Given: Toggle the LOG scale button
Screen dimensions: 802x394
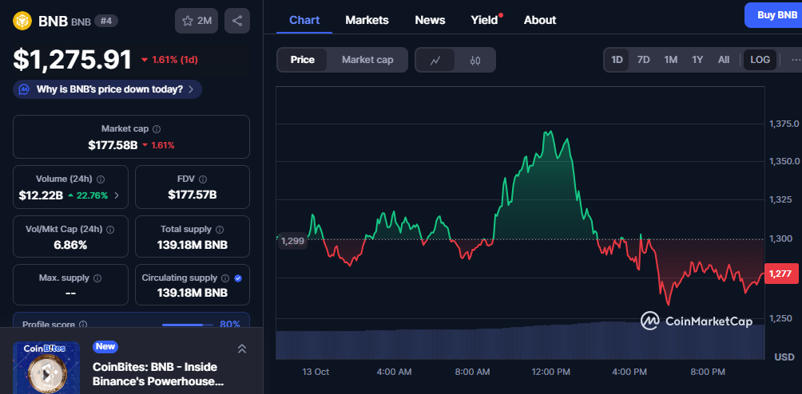Looking at the screenshot, I should pyautogui.click(x=760, y=60).
